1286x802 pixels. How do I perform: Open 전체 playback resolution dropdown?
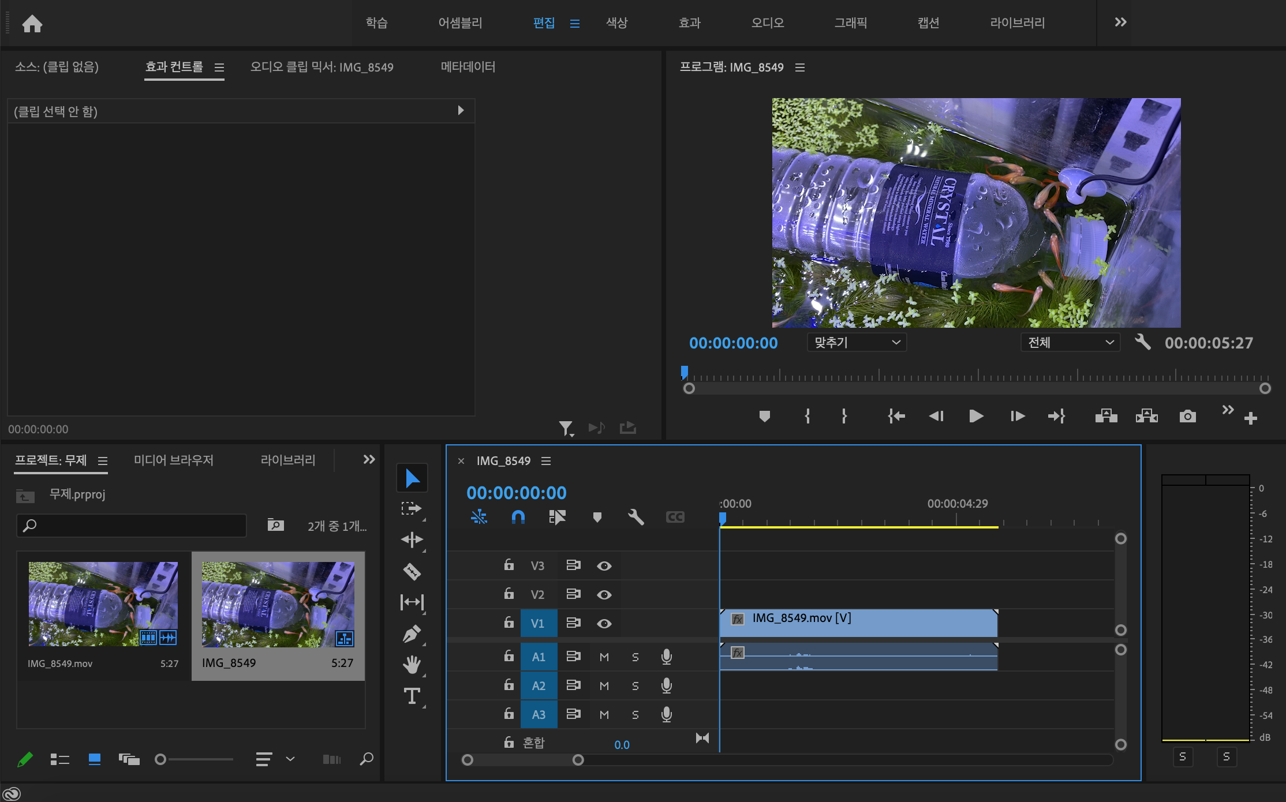[1070, 342]
